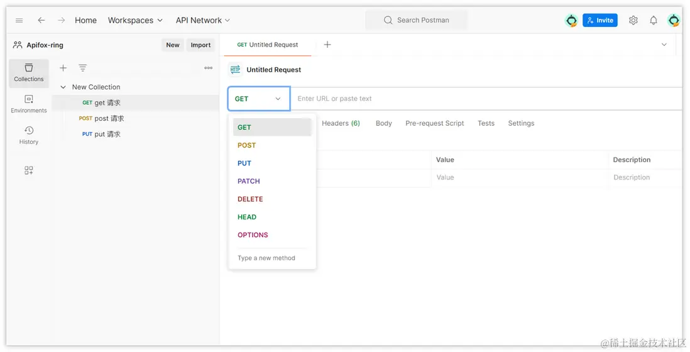Click the plus icon to create collection

coord(63,68)
